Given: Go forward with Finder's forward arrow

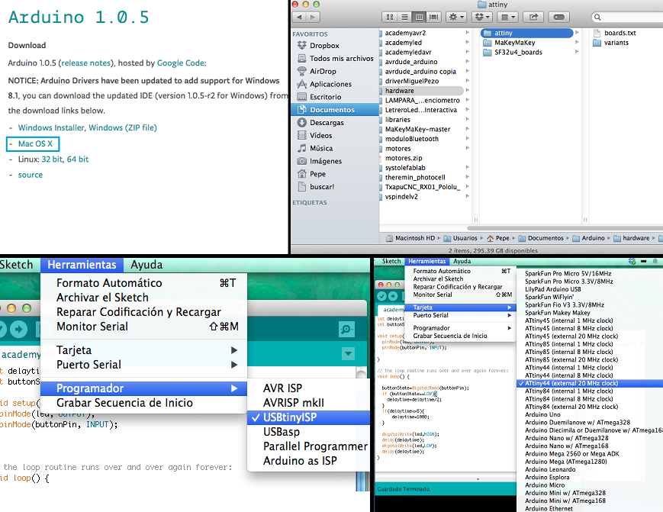Looking at the screenshot, I should pos(313,18).
